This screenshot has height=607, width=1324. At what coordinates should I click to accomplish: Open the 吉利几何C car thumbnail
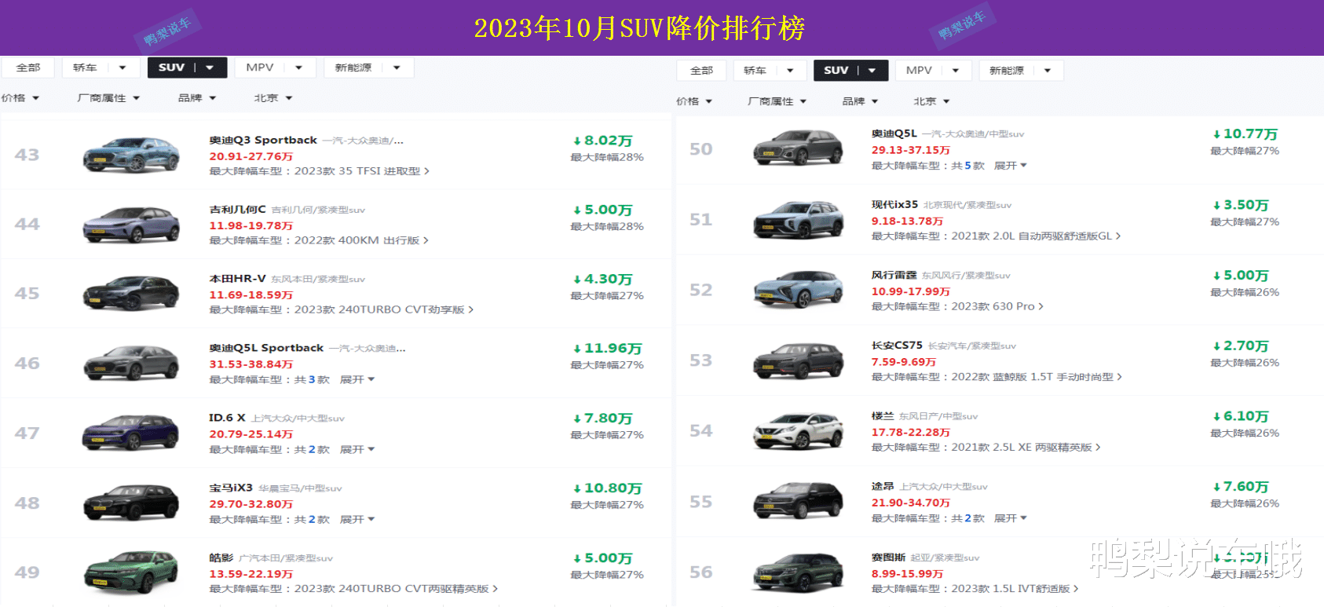click(131, 224)
